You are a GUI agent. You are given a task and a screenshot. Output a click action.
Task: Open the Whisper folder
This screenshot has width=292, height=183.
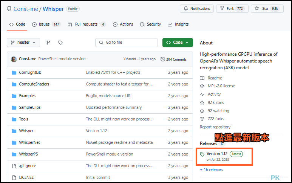26,131
